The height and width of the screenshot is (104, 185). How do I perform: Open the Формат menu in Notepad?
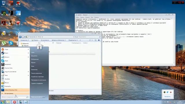pos(87,17)
